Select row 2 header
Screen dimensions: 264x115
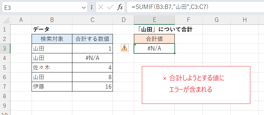pos(5,39)
